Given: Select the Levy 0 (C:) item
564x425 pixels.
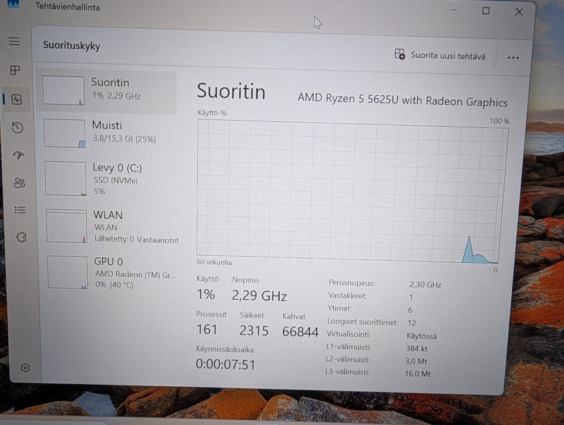Looking at the screenshot, I should click(x=109, y=179).
